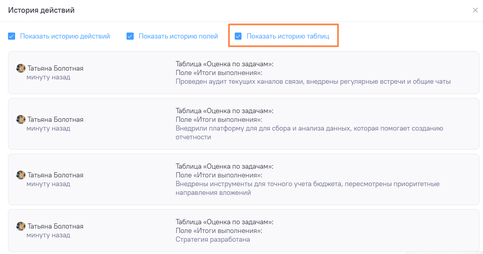
Task: Uncheck «Показать историю полей»
Action: coord(130,36)
